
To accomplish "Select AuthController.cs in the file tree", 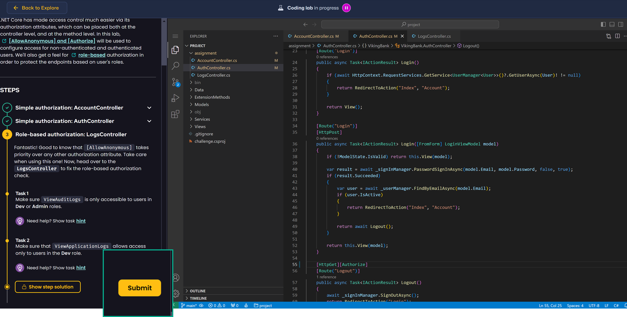I will point(214,68).
